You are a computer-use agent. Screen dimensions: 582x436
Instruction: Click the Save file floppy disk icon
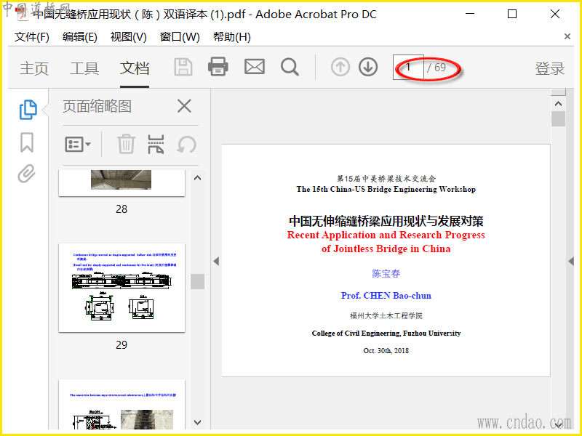click(x=183, y=67)
